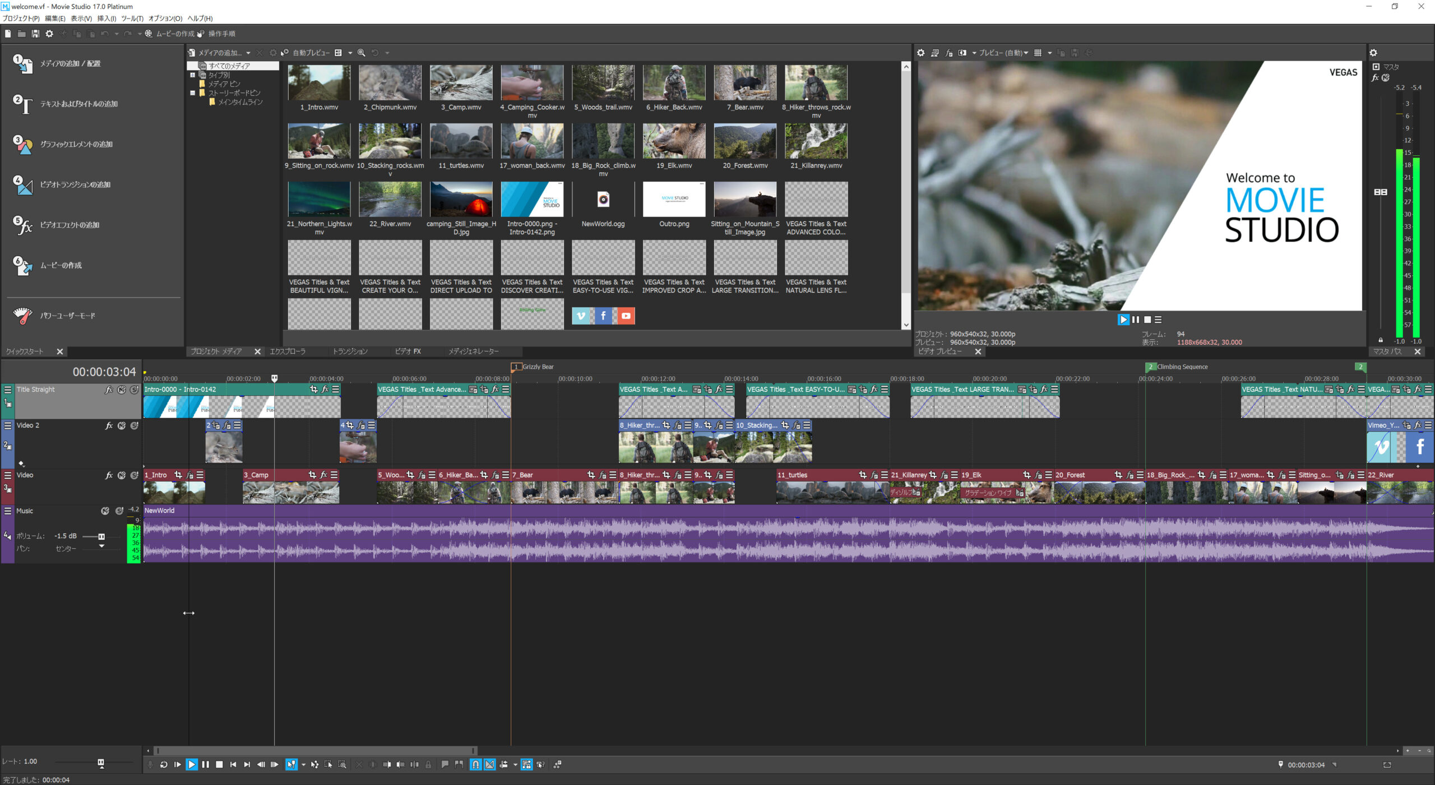
Task: Adjust the Music volume slider
Action: [x=101, y=537]
